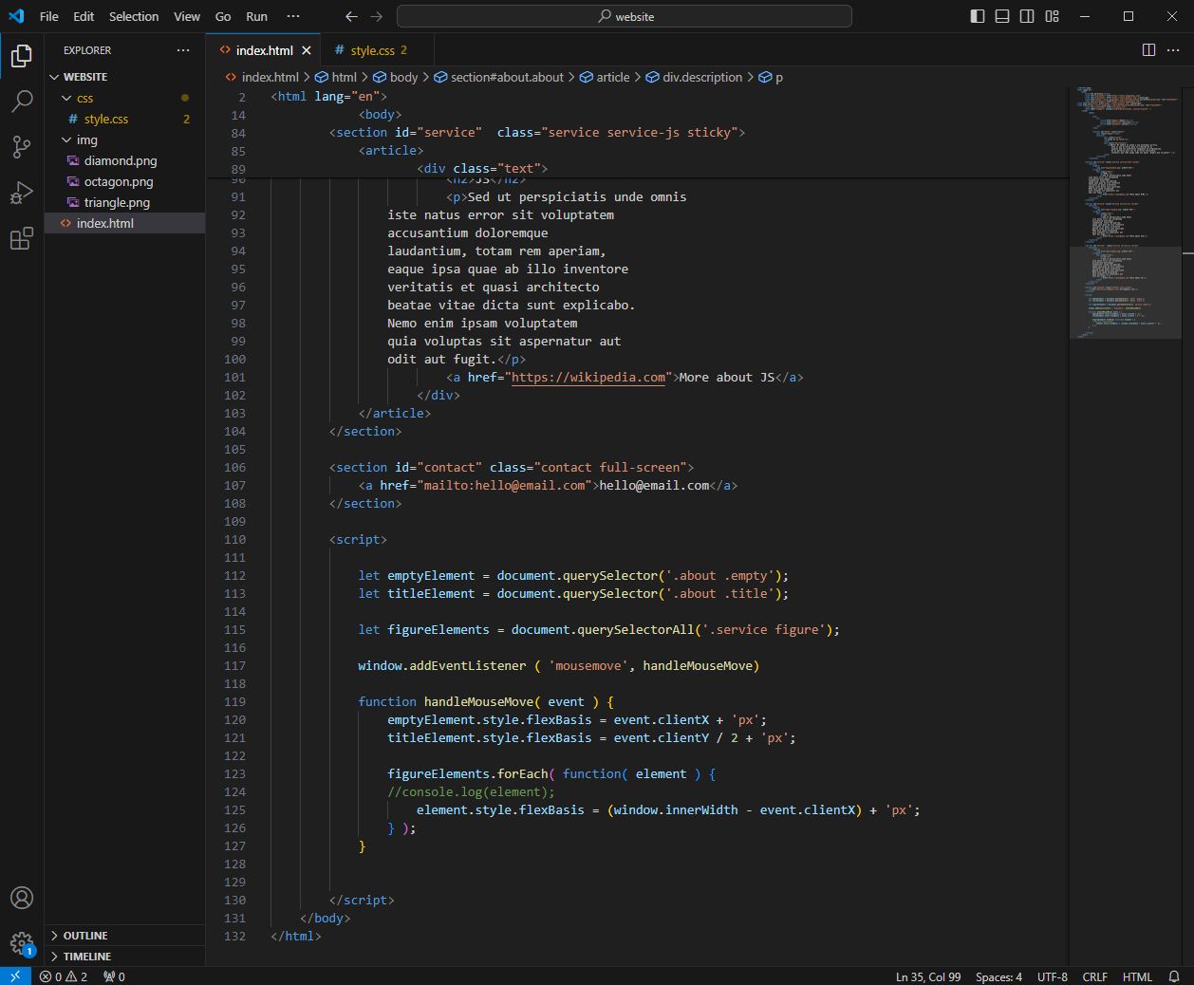Open the Accounts menu icon
This screenshot has height=985, width=1194.
(21, 898)
